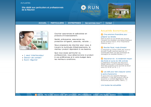Click orange arrow beside Assurance-vie article
This screenshot has width=151, height=107.
point(102,59)
